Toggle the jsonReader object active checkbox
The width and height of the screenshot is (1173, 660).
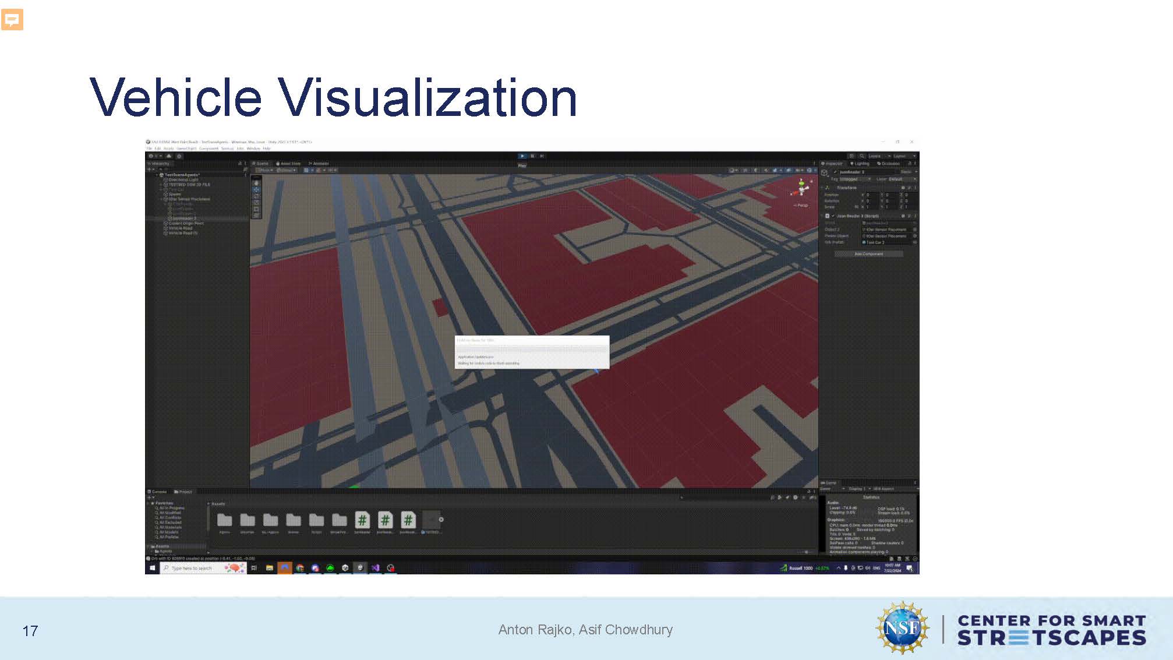pos(835,172)
